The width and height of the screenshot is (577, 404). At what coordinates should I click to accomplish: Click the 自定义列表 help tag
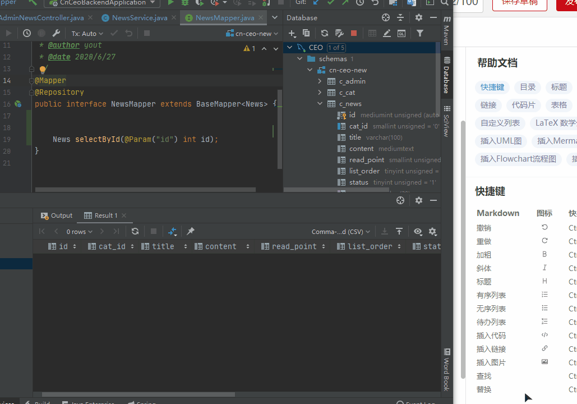tap(500, 123)
